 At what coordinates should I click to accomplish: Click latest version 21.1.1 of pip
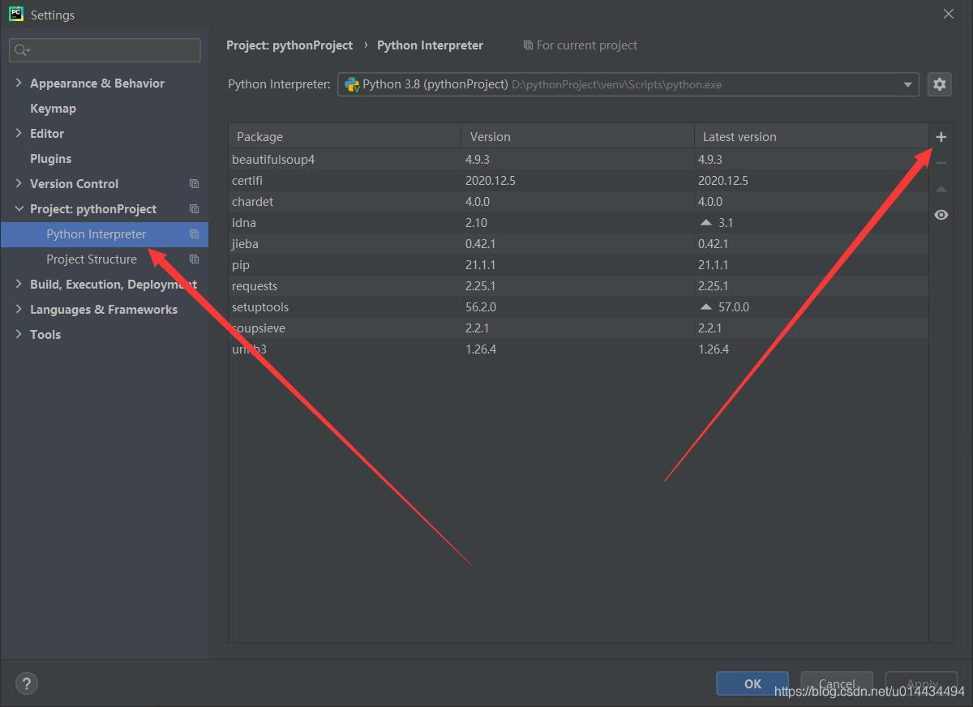pyautogui.click(x=714, y=264)
